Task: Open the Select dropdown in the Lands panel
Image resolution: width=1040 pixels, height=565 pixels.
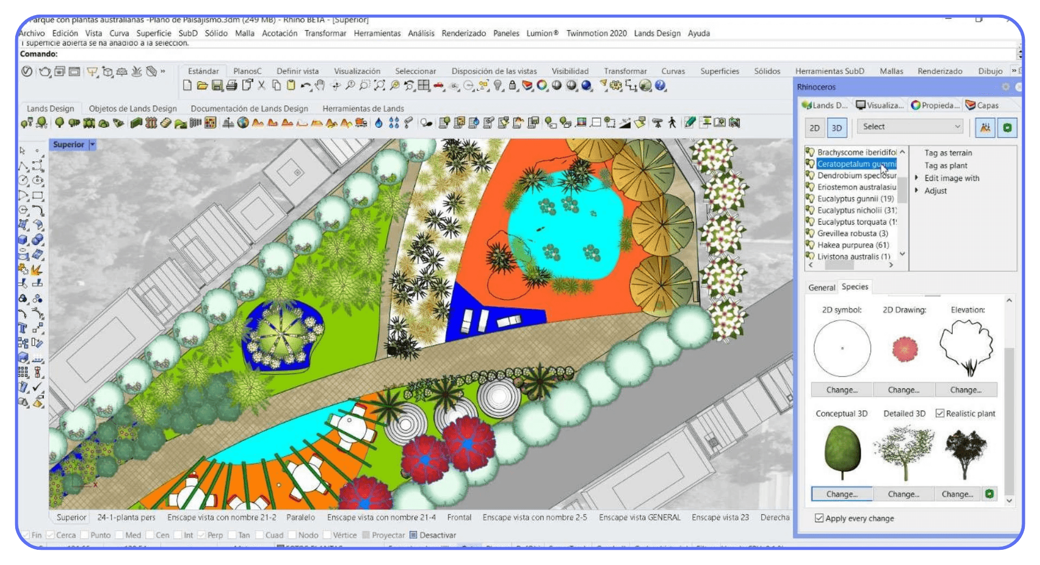Action: click(x=910, y=126)
